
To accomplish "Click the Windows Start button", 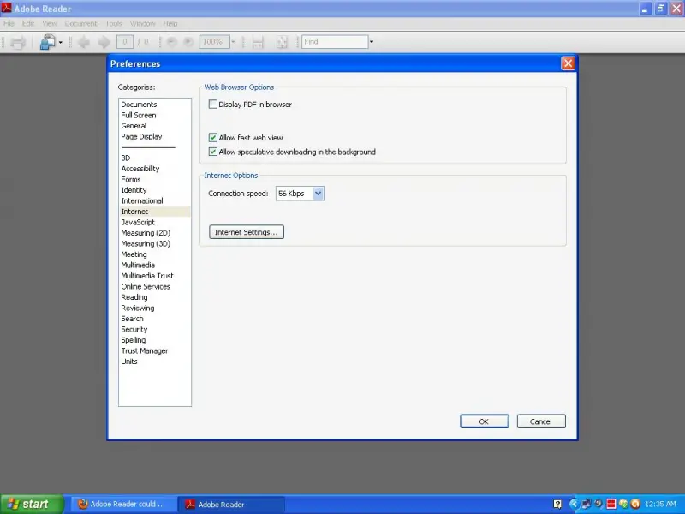I will [32, 504].
